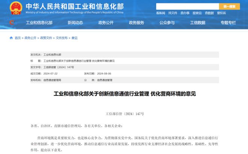248x154 pixels.
Task: Select 公众参与 navigation menu item
Action: 167,23
